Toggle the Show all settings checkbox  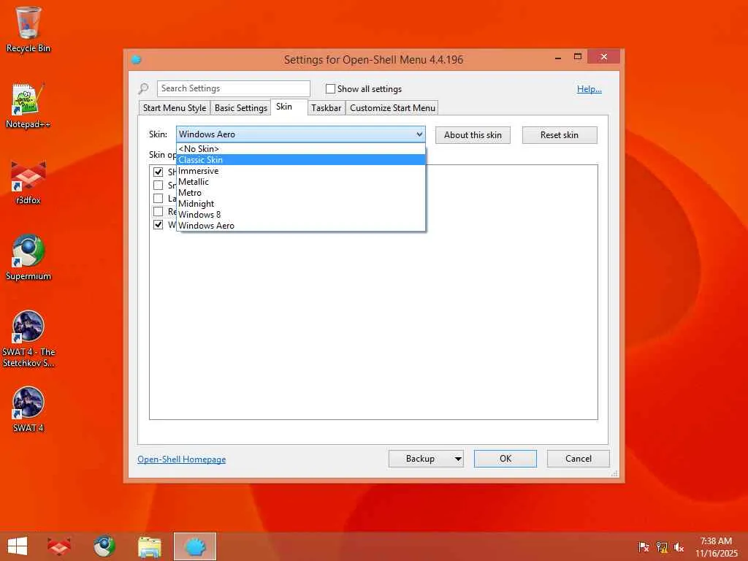click(330, 88)
